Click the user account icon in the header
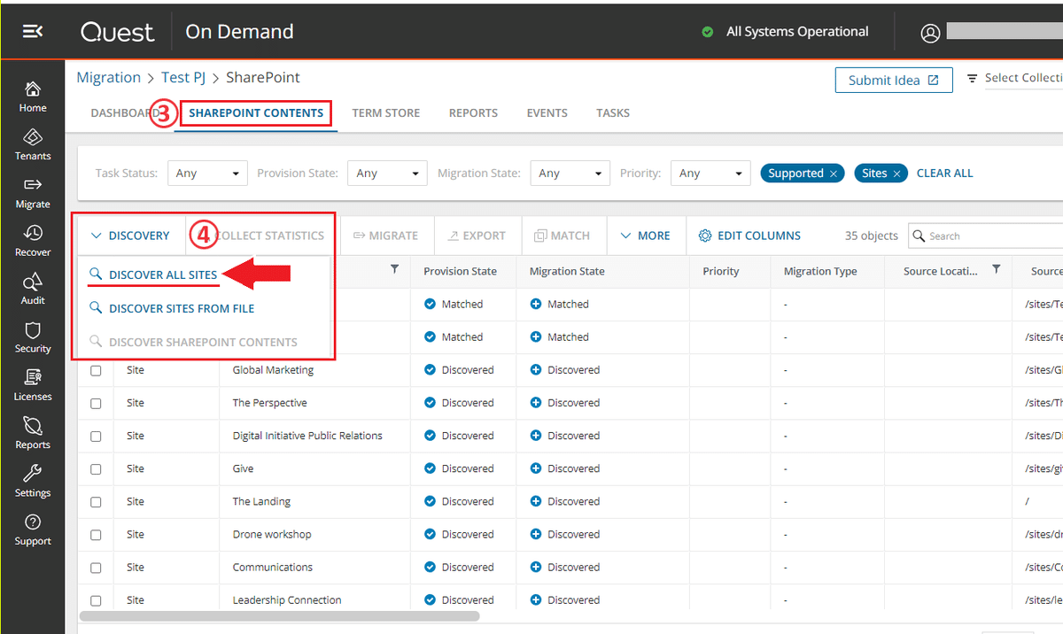 [929, 32]
